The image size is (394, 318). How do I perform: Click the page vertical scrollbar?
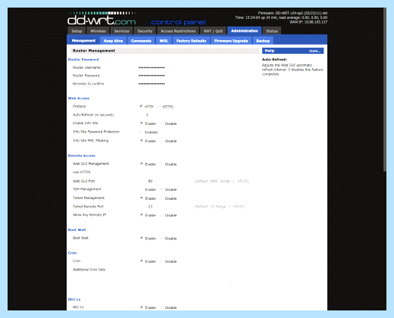click(385, 89)
